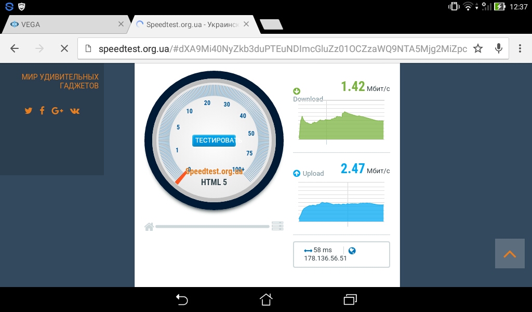
Task: Close the Speedtest.org.ua tab
Action: click(246, 24)
